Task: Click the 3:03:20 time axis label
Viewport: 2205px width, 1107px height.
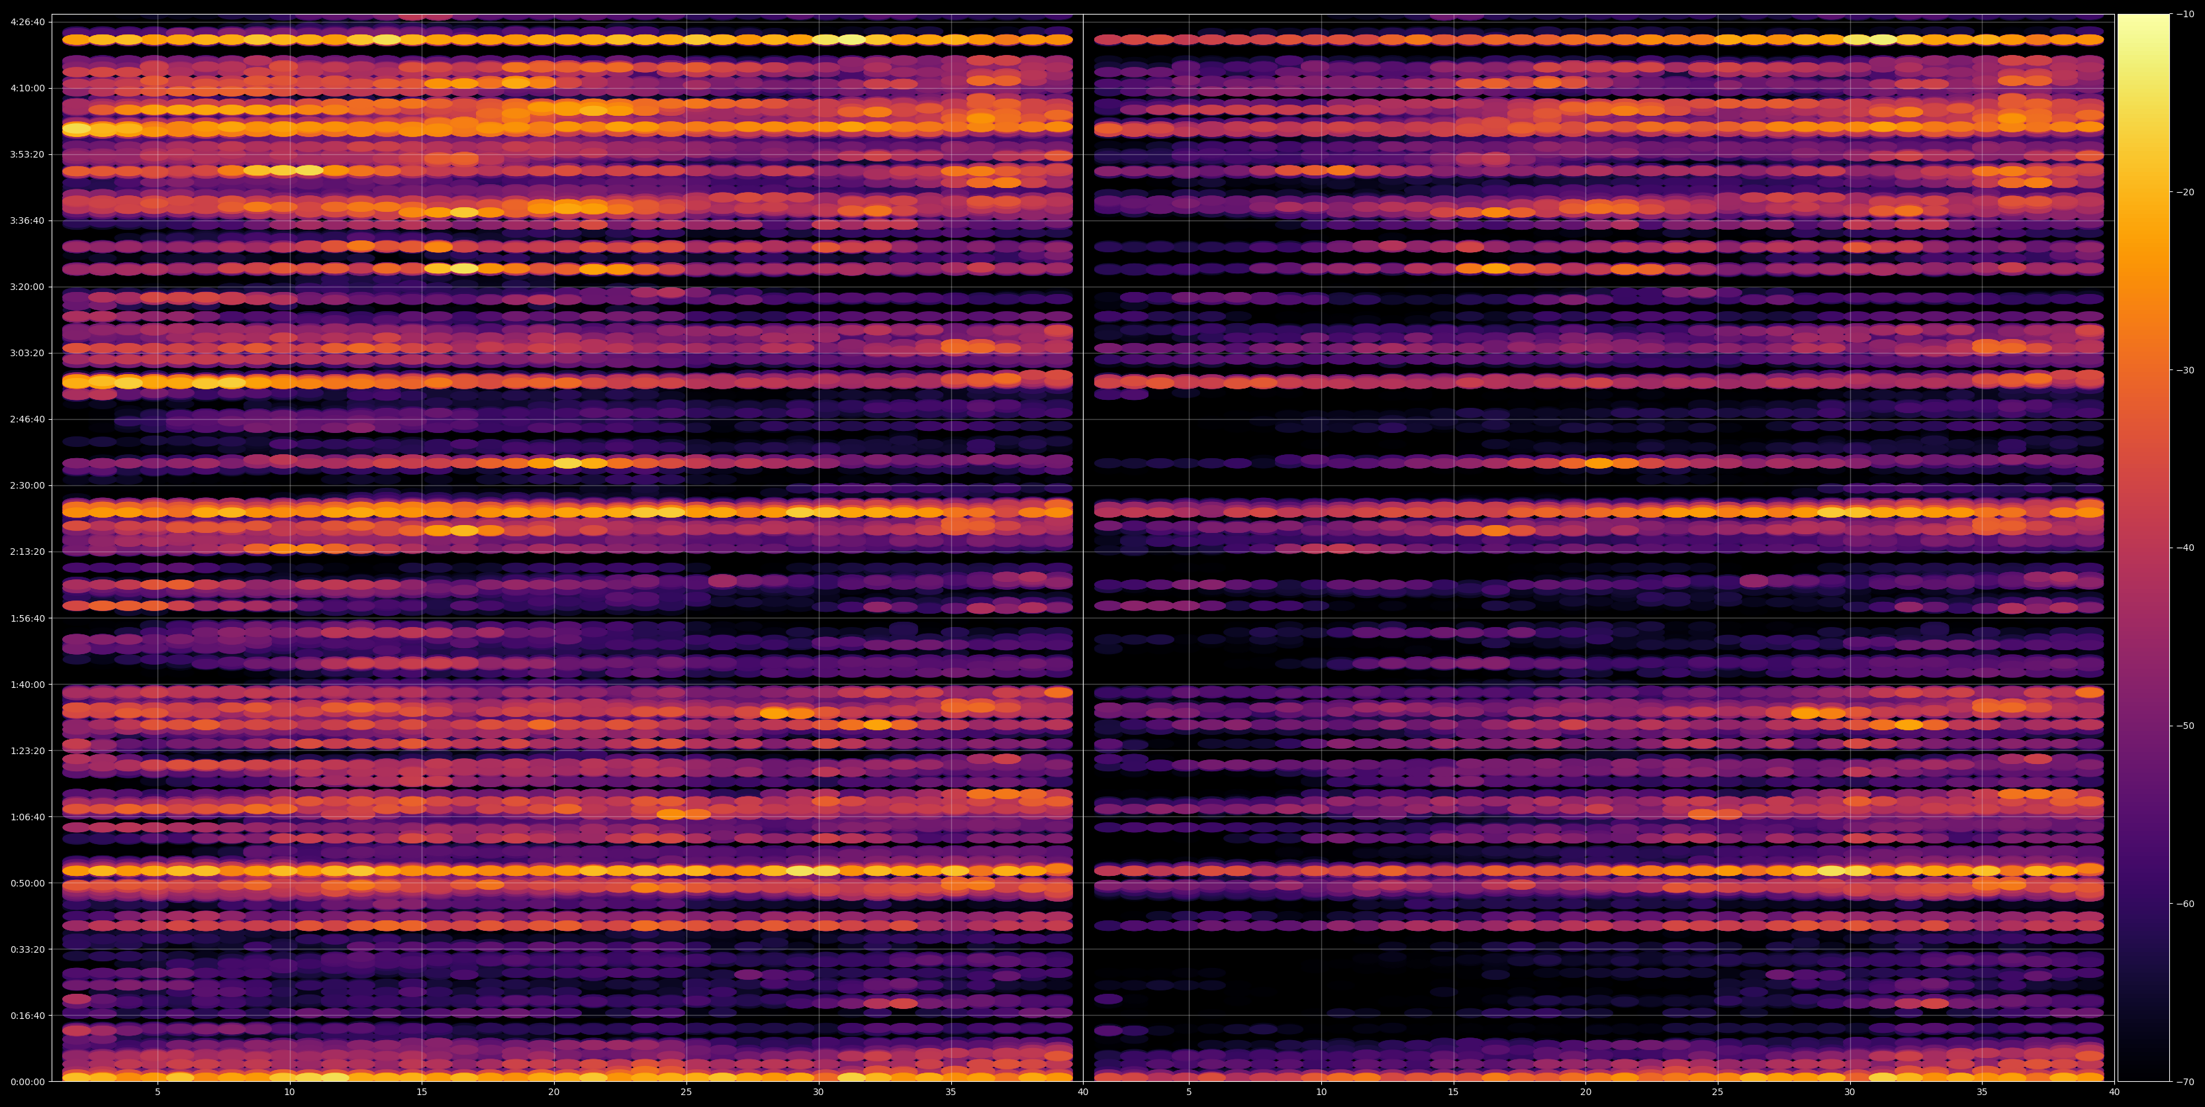Action: [x=27, y=353]
